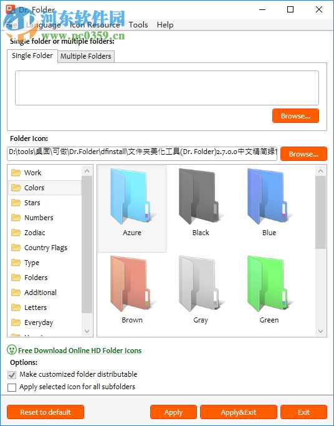Image resolution: width=334 pixels, height=426 pixels.
Task: Click the folder icon beside Additional
Action: coord(16,293)
